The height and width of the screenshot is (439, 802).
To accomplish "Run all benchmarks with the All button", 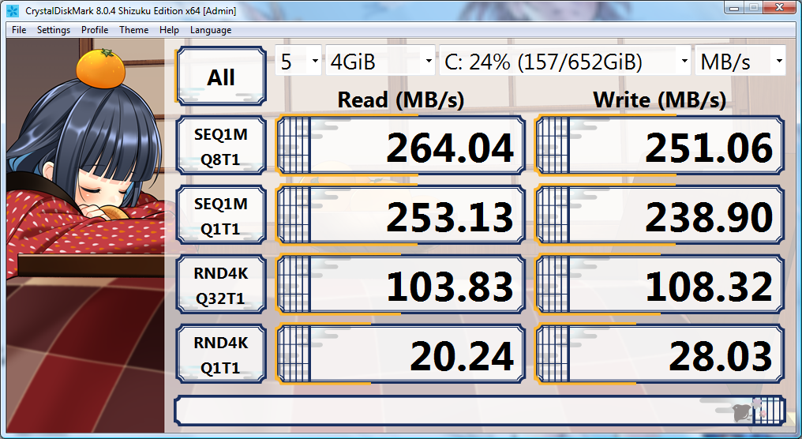I will [x=221, y=77].
